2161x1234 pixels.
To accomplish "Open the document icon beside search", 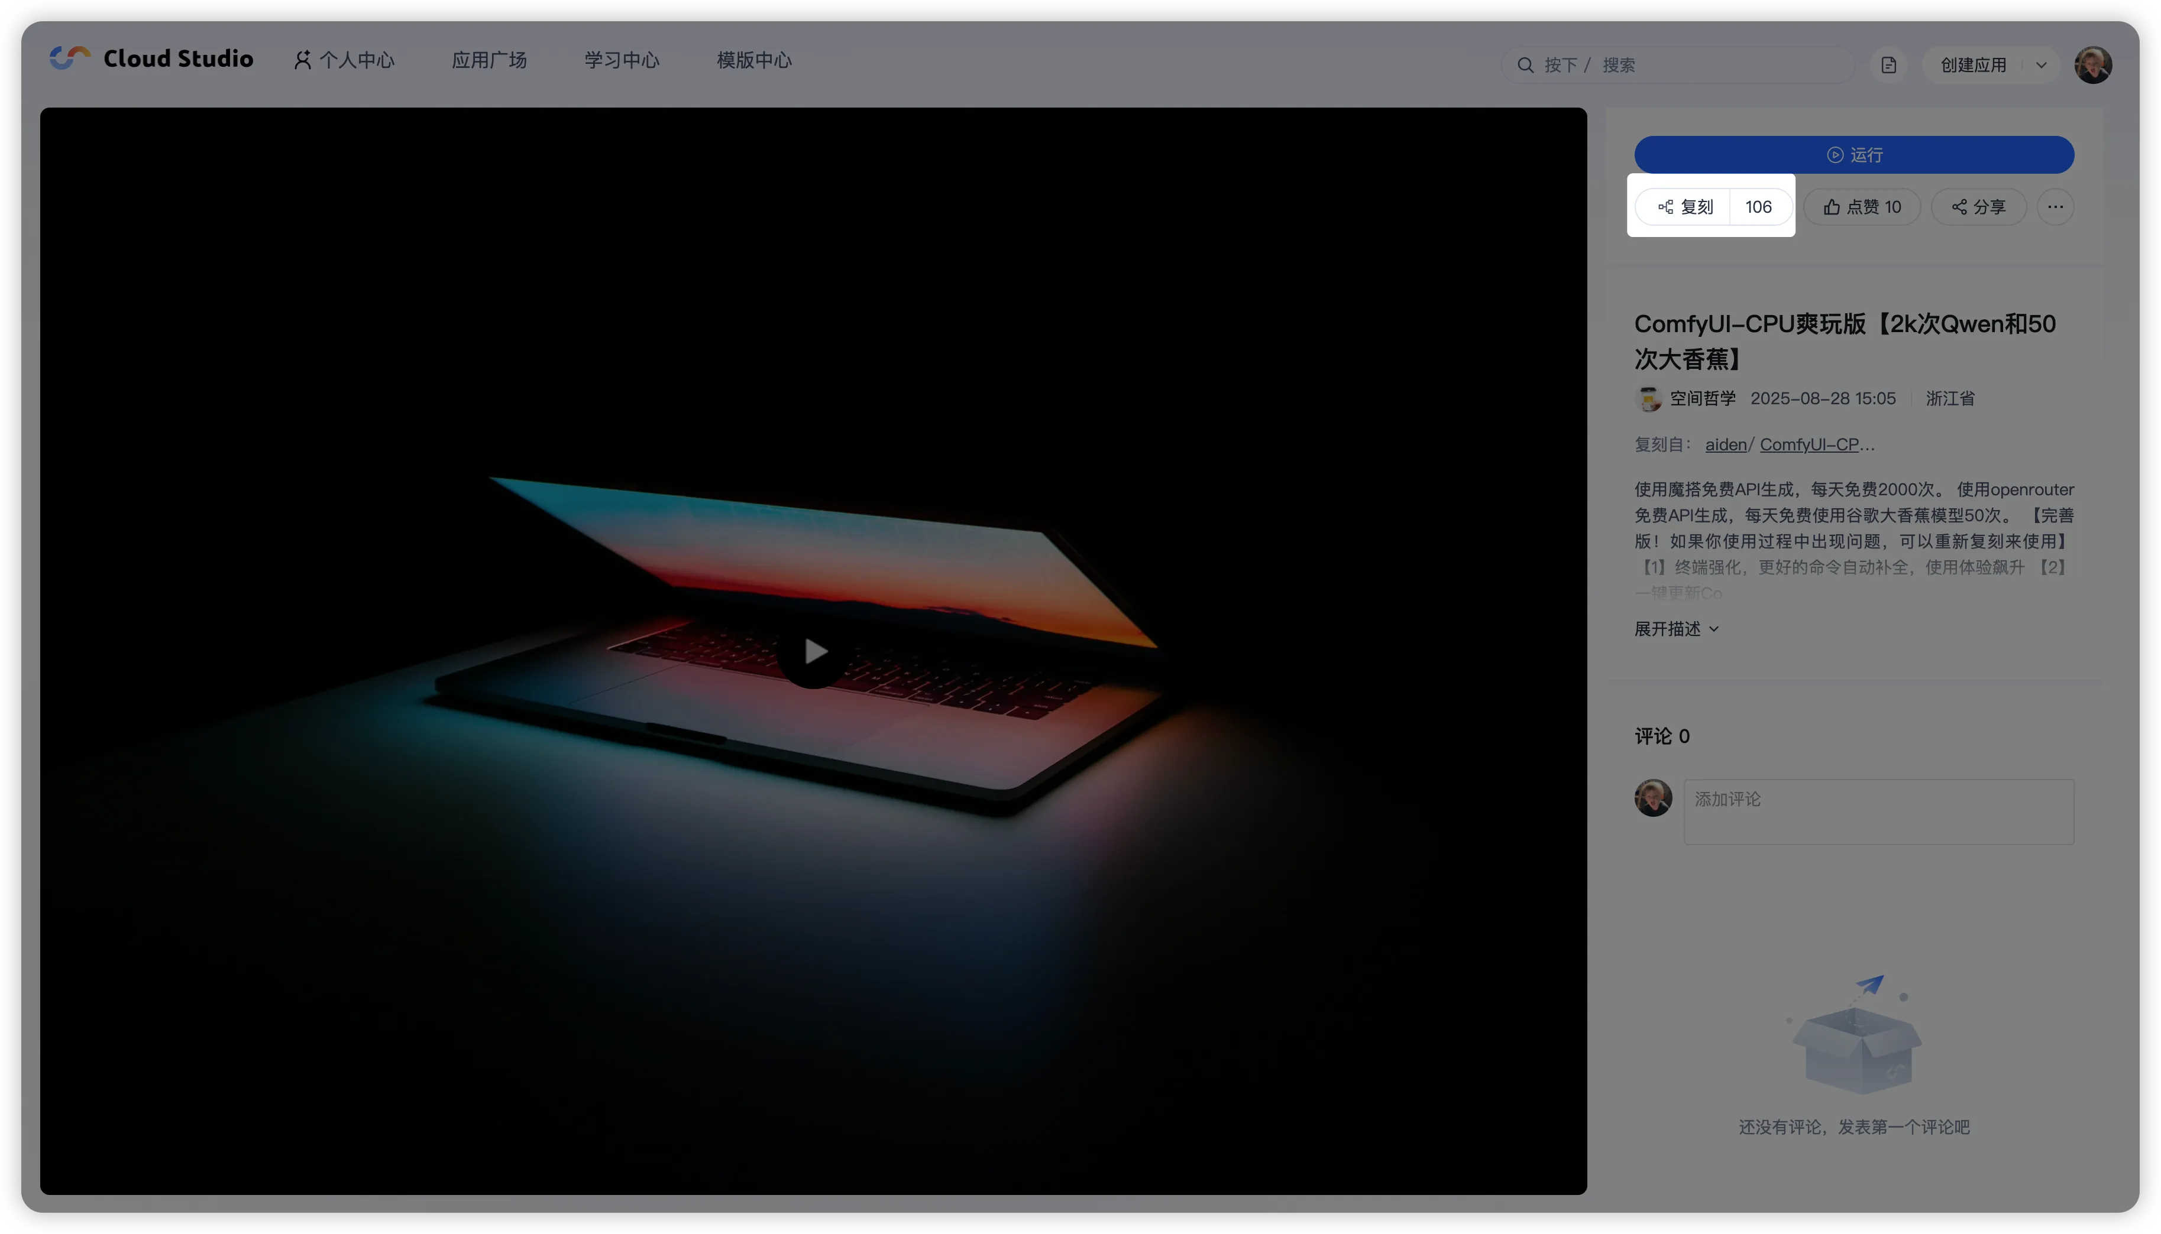I will [x=1888, y=65].
